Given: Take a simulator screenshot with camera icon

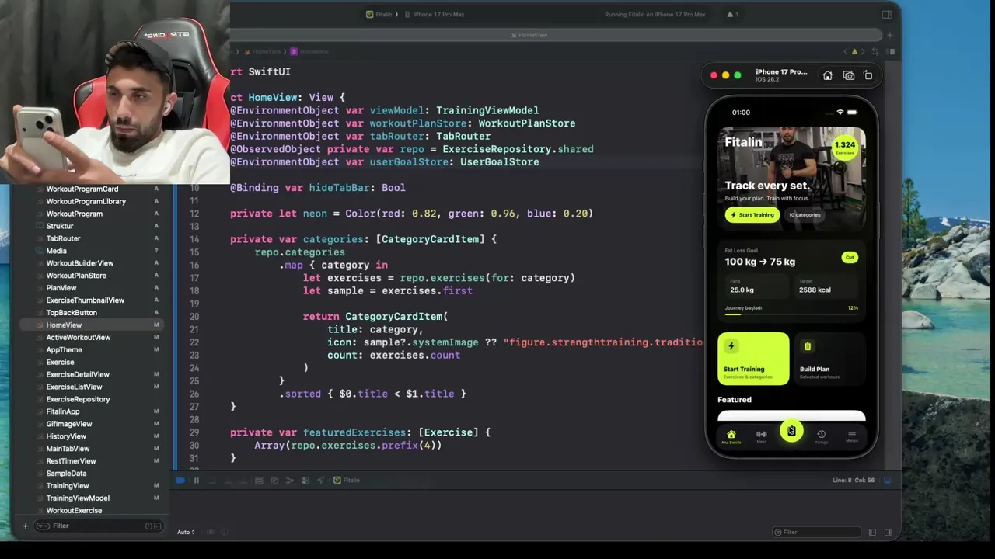Looking at the screenshot, I should (848, 75).
